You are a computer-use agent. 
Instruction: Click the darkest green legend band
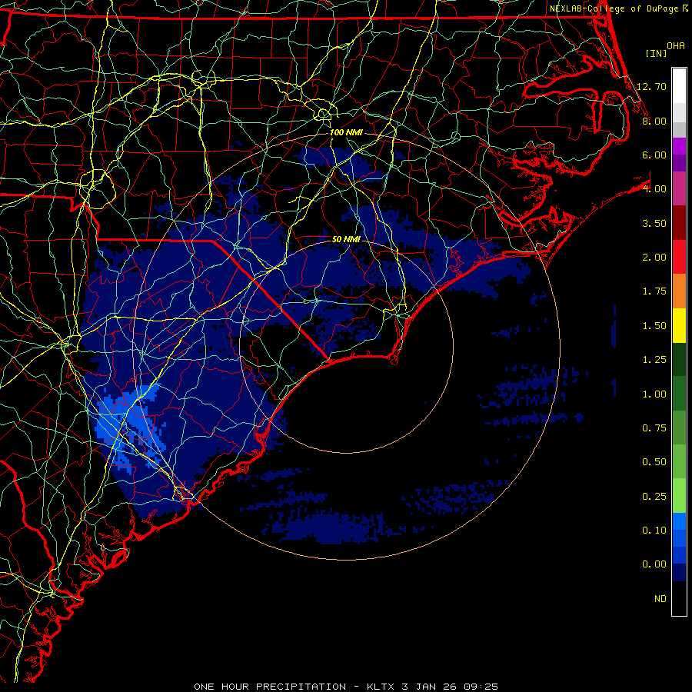(679, 359)
